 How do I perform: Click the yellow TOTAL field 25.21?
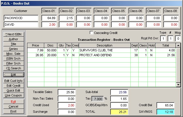[x=119, y=112]
